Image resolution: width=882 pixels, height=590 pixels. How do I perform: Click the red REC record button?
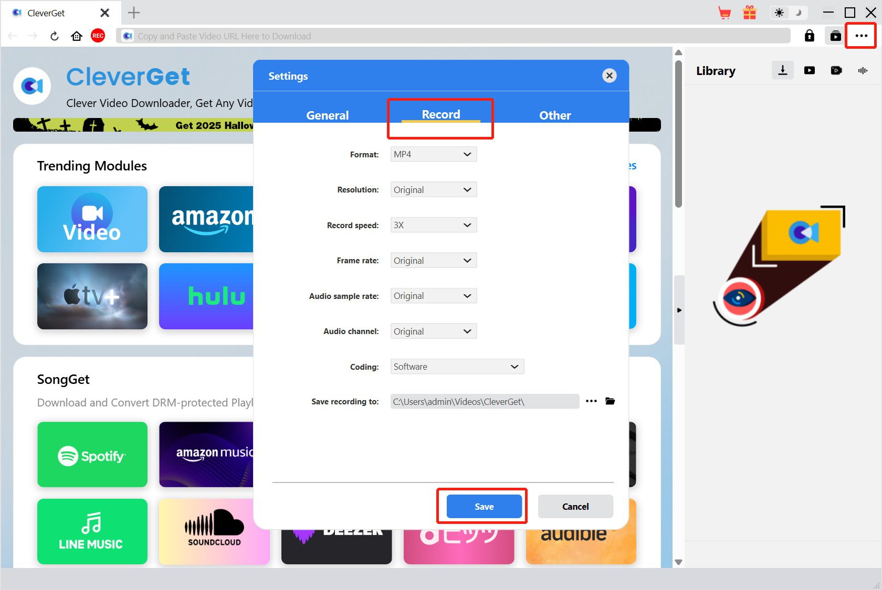click(x=98, y=36)
